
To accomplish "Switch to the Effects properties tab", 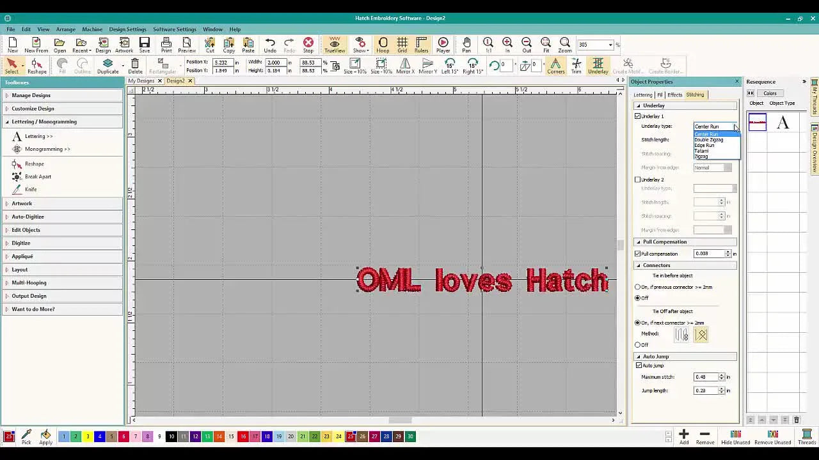I will [674, 95].
